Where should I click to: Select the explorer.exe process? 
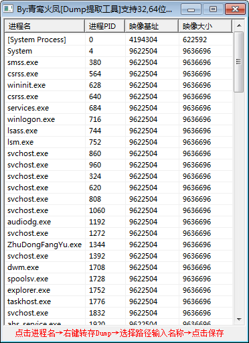click(x=118, y=290)
